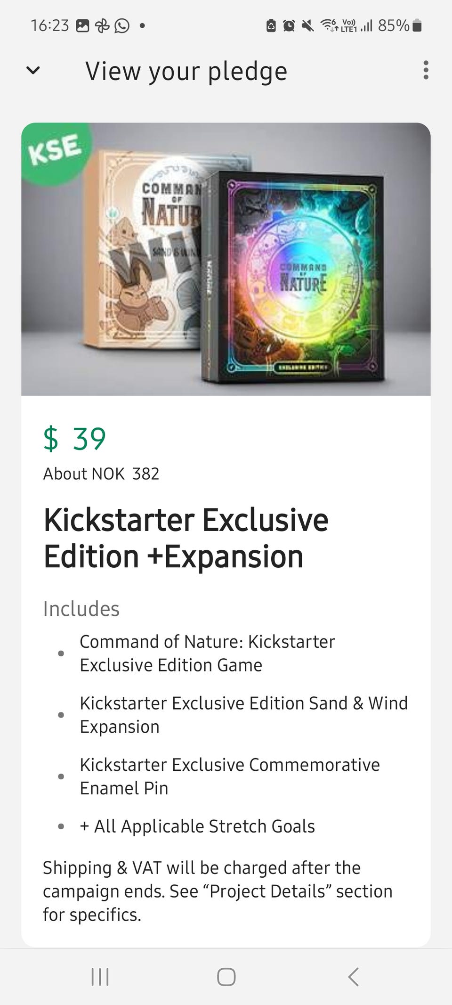Viewport: 452px width, 1005px height.
Task: Tap the Sand & Wind Expansion list item
Action: [x=243, y=715]
